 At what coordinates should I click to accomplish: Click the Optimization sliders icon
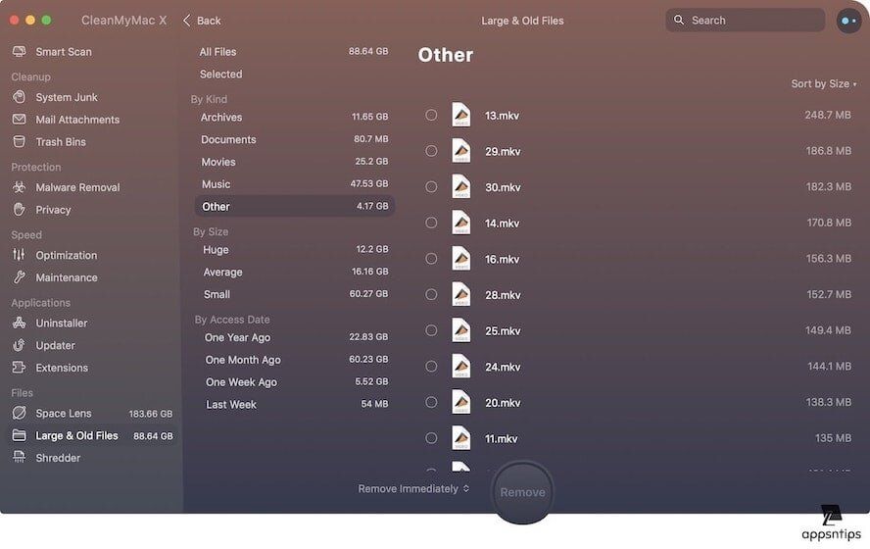[19, 255]
